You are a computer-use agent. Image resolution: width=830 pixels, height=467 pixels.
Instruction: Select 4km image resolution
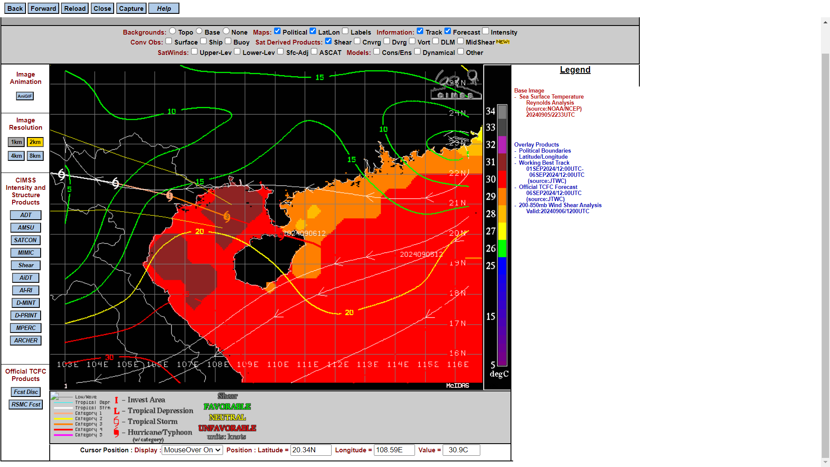(16, 156)
